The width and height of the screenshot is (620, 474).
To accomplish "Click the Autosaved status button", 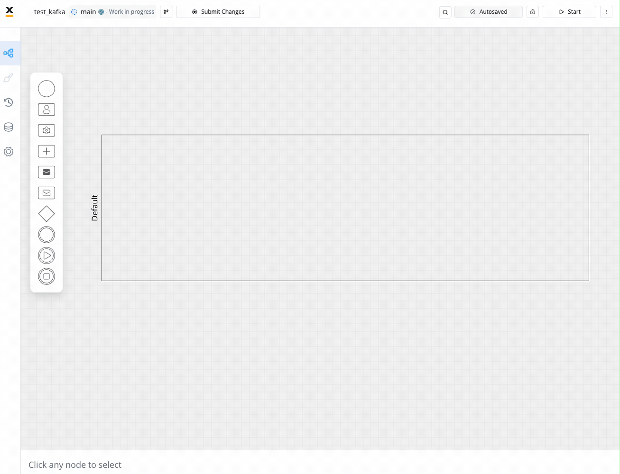I will tap(489, 12).
